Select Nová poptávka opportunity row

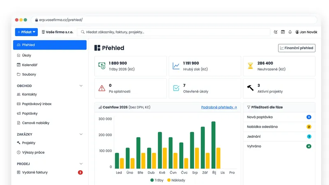coord(279,117)
